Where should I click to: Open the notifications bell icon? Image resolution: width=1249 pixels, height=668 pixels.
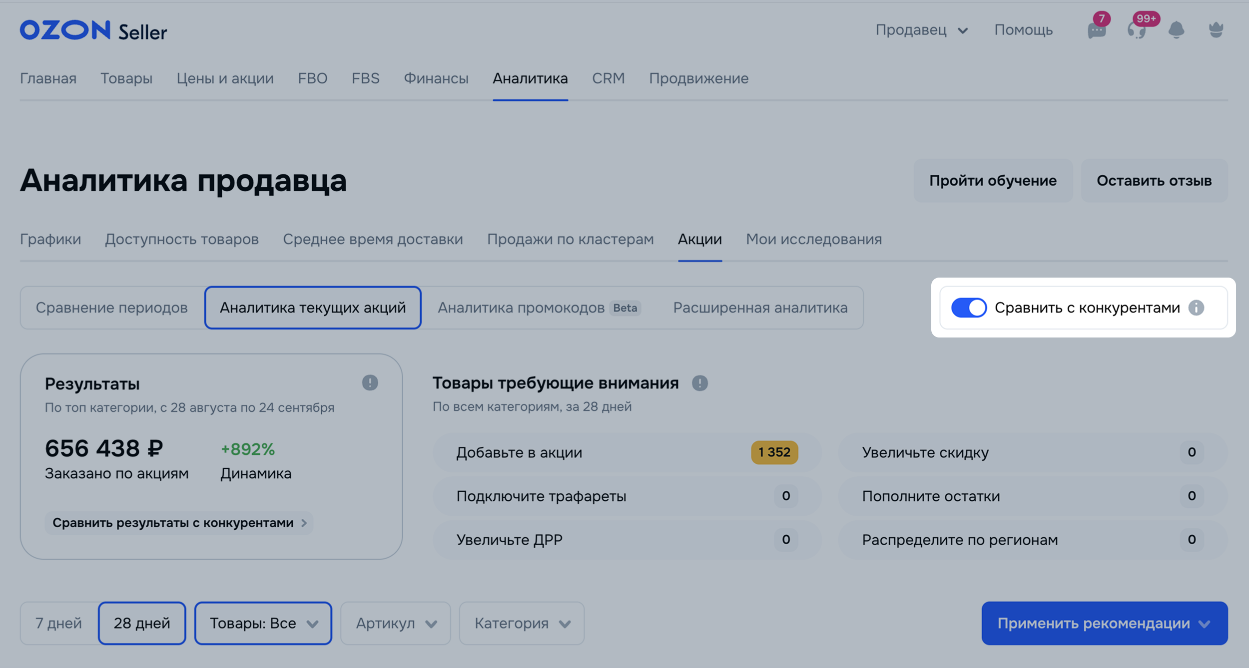tap(1177, 30)
